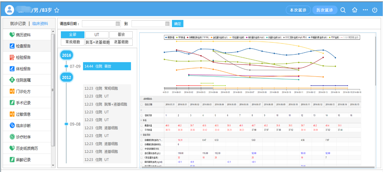Click the 体检报告 edit icon
This screenshot has height=172, width=383.
click(12, 69)
